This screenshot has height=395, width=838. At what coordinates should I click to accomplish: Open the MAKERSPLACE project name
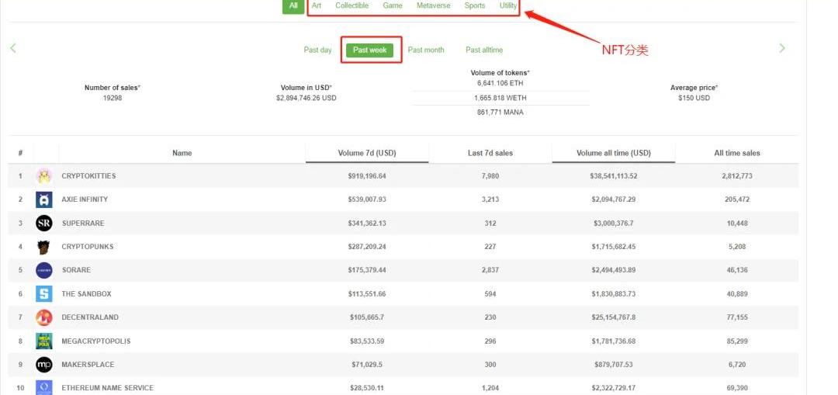pos(88,365)
